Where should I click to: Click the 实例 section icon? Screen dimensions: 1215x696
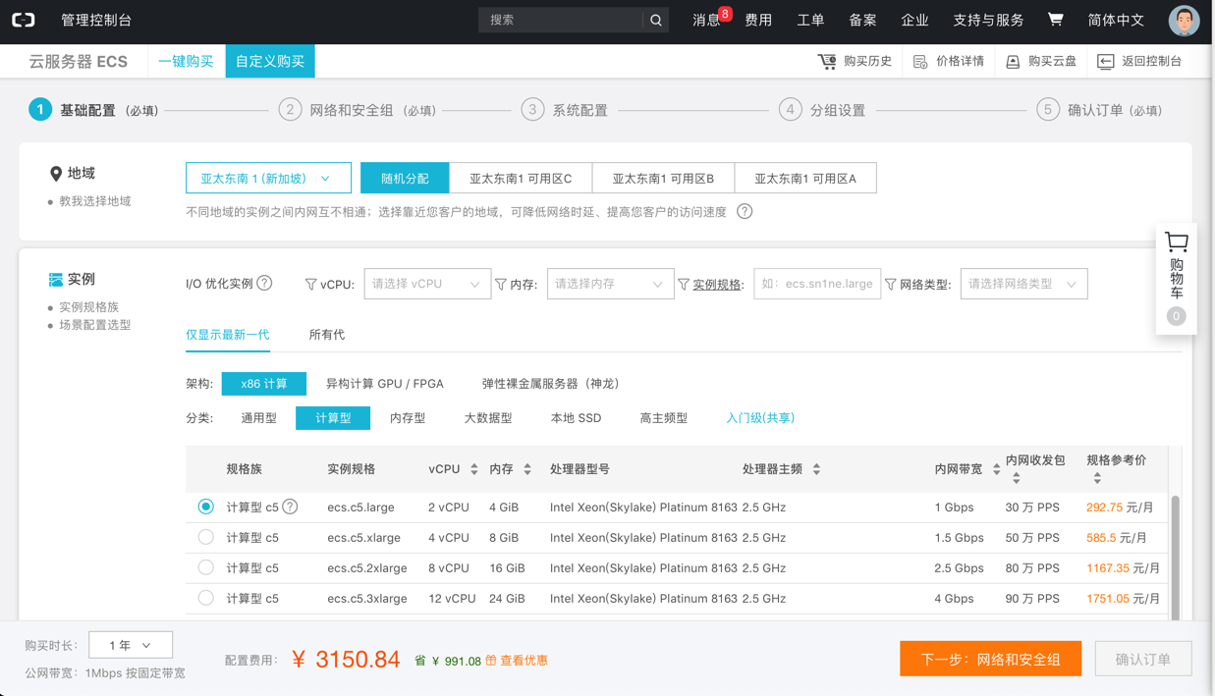[56, 280]
